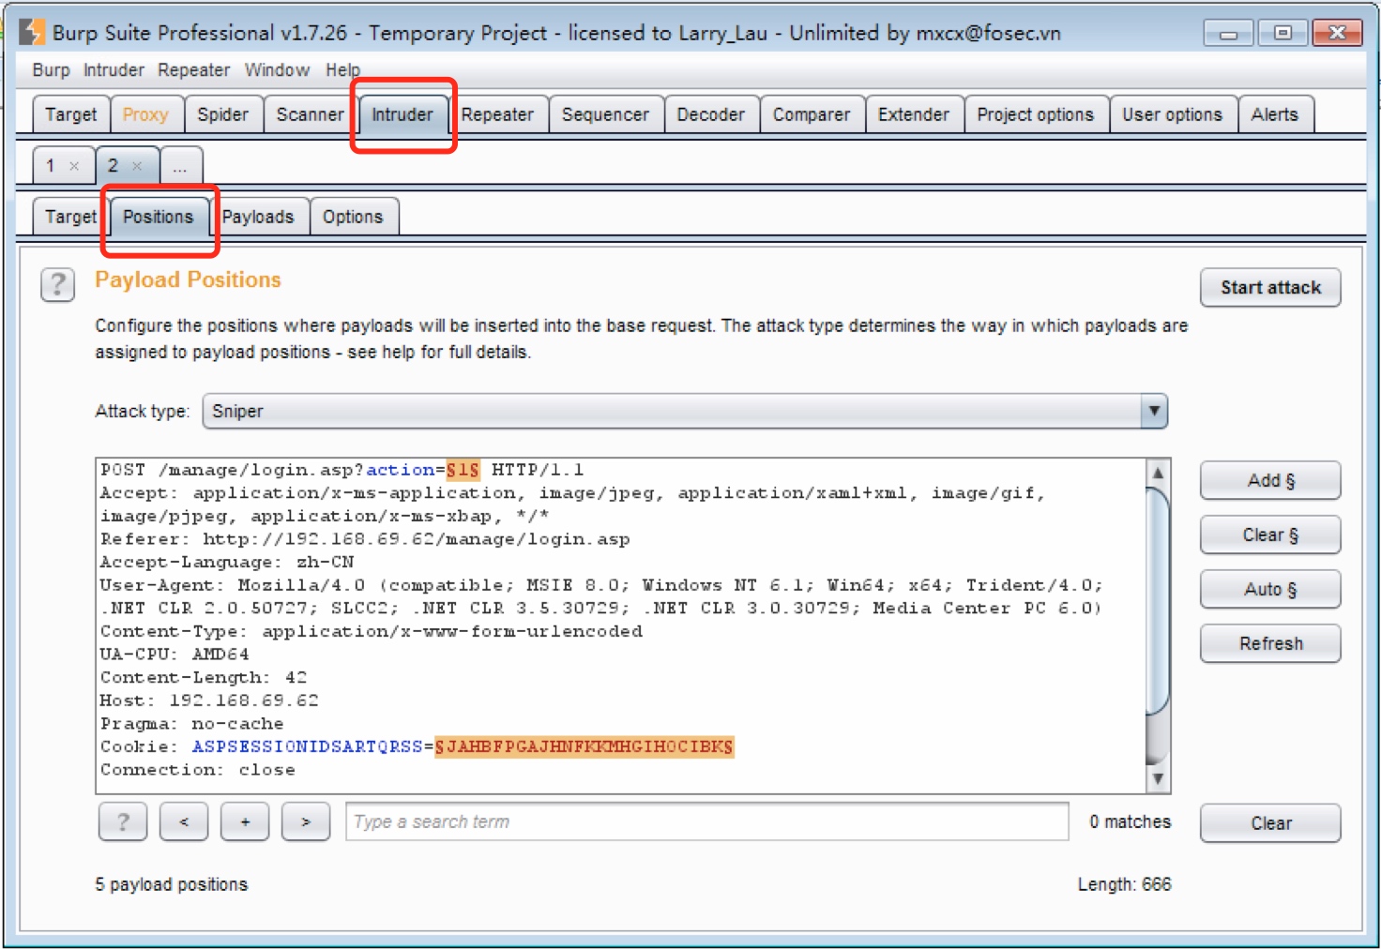Click the 'Host: 192.168.69.62' line
Viewport: 1381px width, 949px height.
click(x=209, y=700)
